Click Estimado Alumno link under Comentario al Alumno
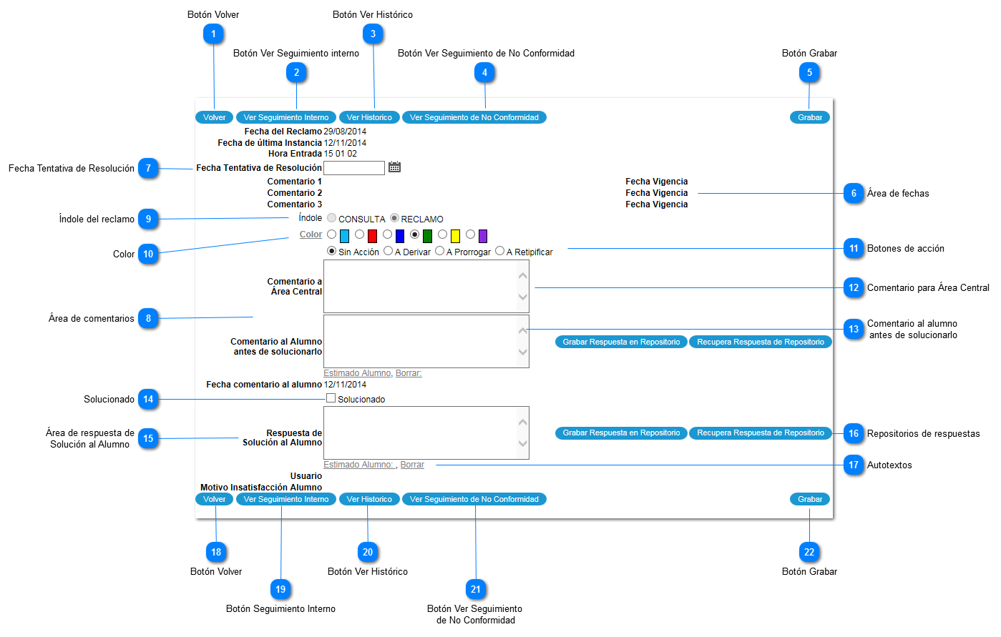The image size is (1001, 637). pos(357,373)
